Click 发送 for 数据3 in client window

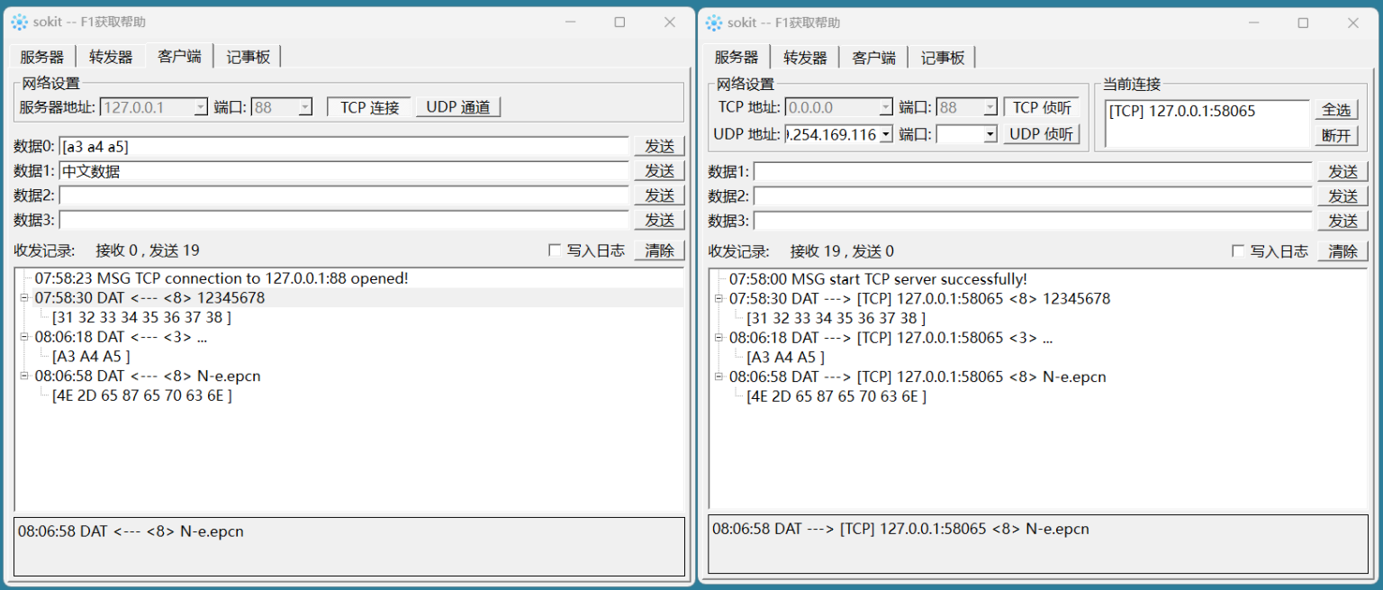659,220
